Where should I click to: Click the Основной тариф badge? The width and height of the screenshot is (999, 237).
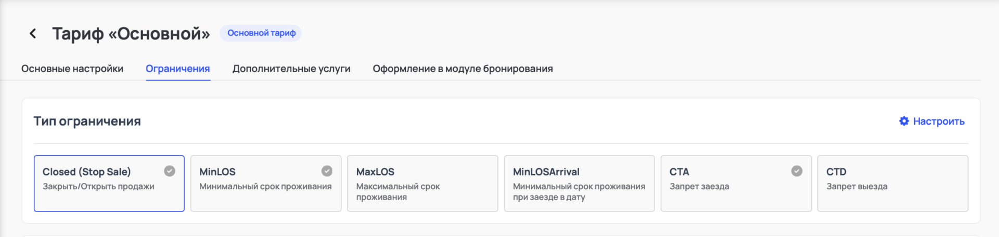(261, 33)
